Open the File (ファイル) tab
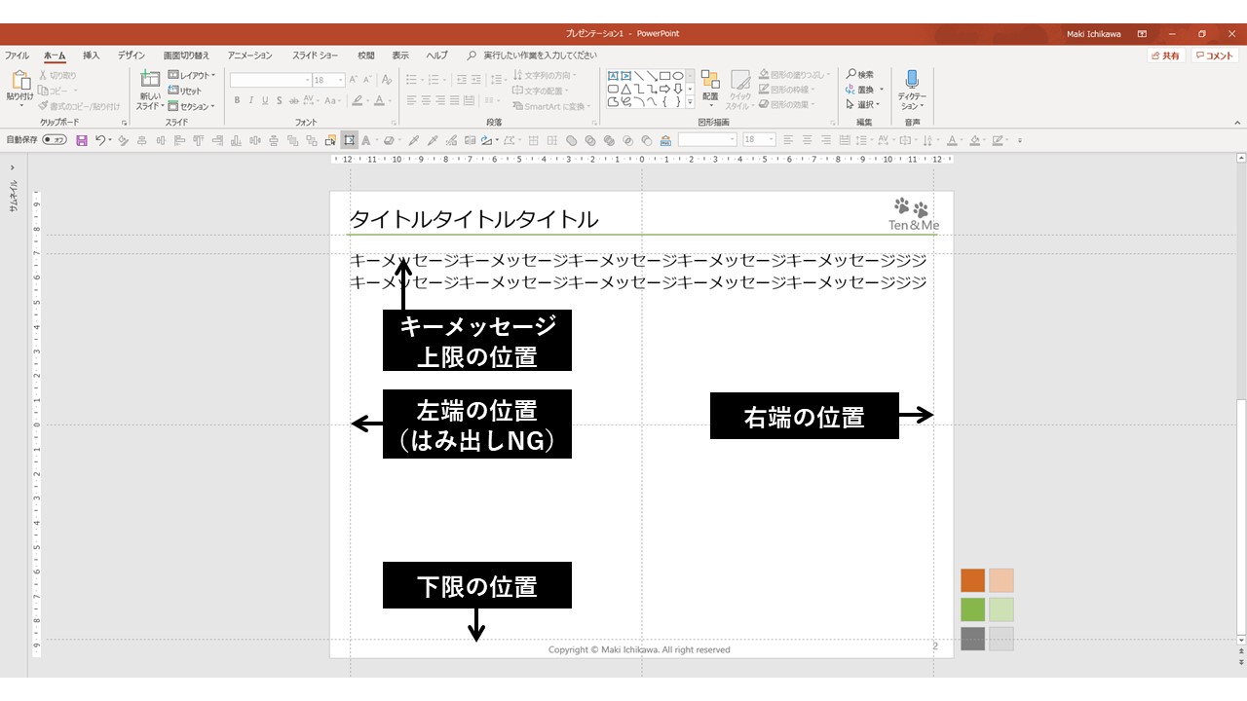This screenshot has height=701, width=1247. pos(17,55)
